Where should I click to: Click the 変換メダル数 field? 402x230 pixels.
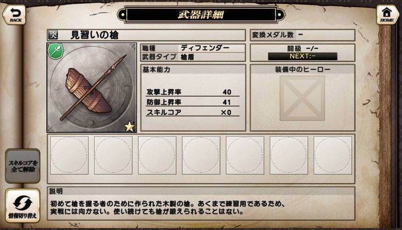pyautogui.click(x=302, y=35)
